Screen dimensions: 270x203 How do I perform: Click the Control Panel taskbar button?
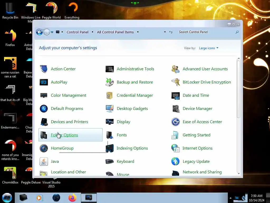(89, 198)
